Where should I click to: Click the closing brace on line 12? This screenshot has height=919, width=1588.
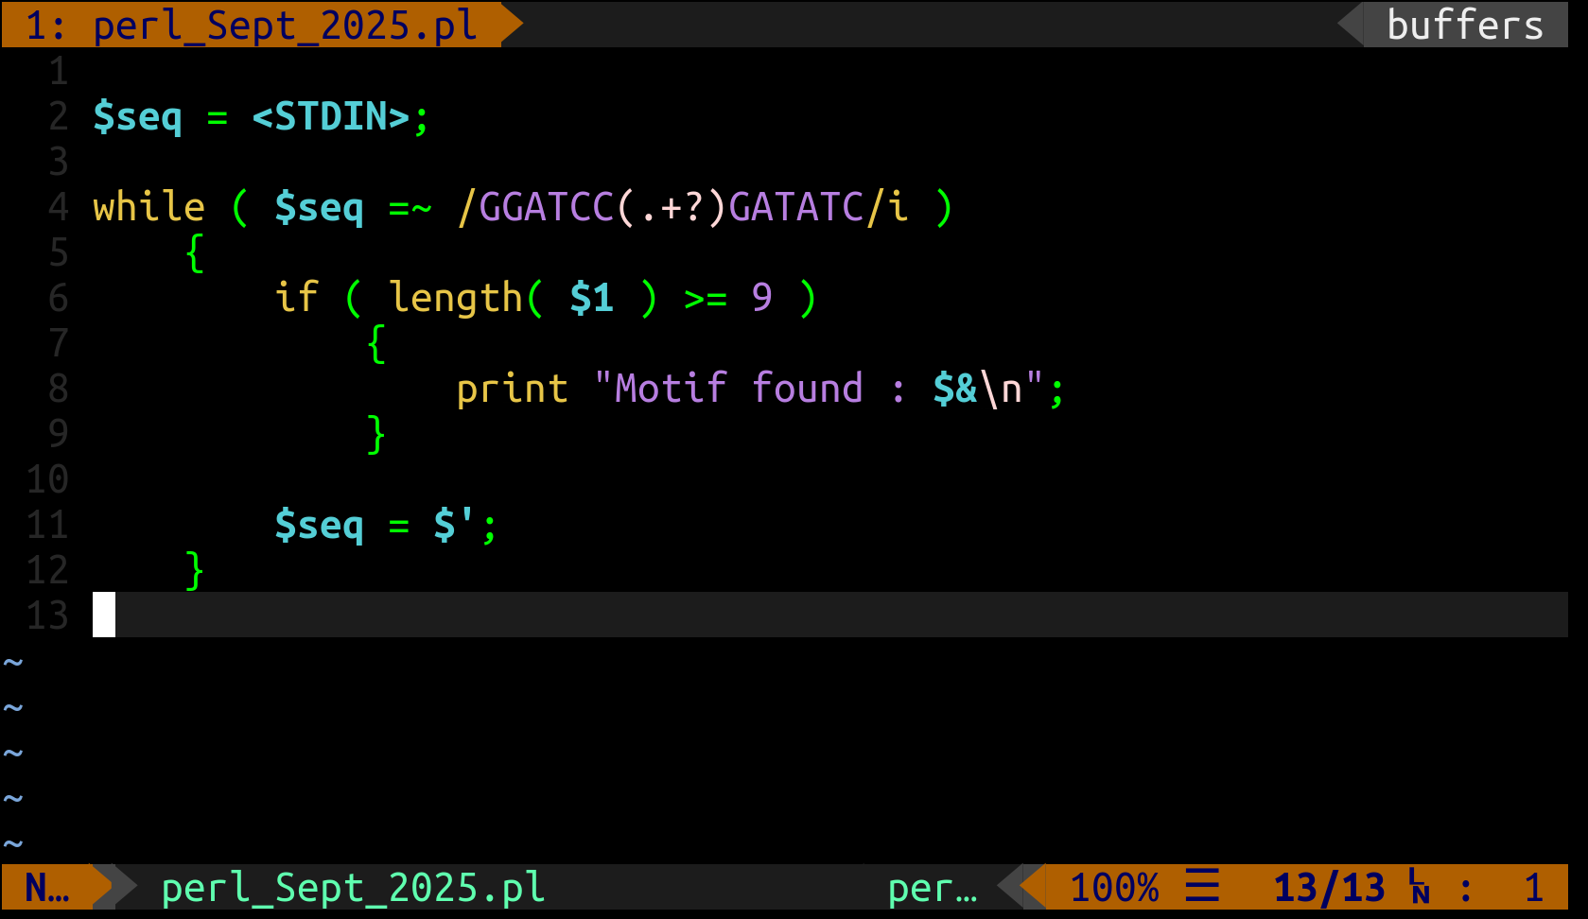[195, 570]
